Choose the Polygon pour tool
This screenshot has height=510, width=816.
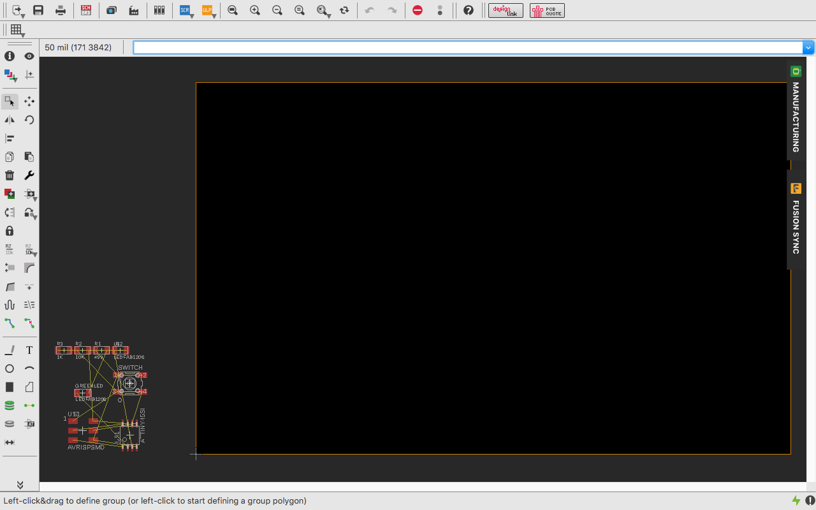point(29,387)
